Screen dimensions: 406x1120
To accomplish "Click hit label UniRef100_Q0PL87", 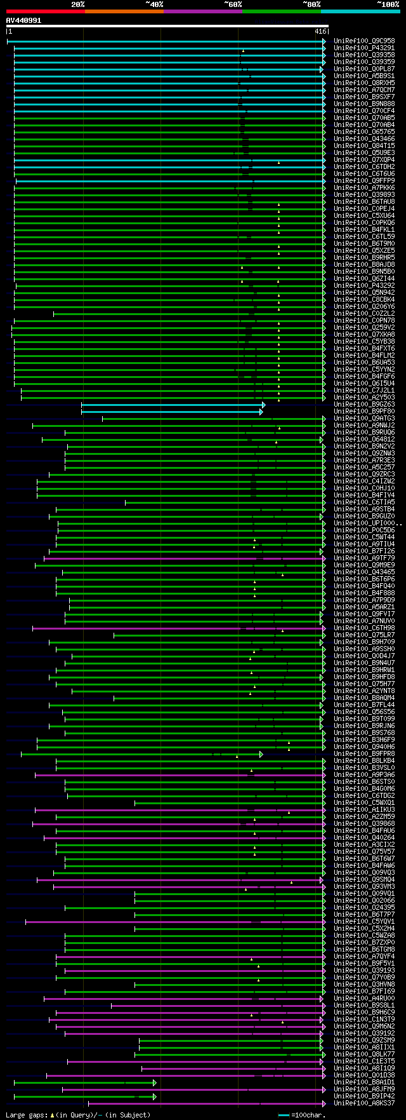I will tap(364, 69).
